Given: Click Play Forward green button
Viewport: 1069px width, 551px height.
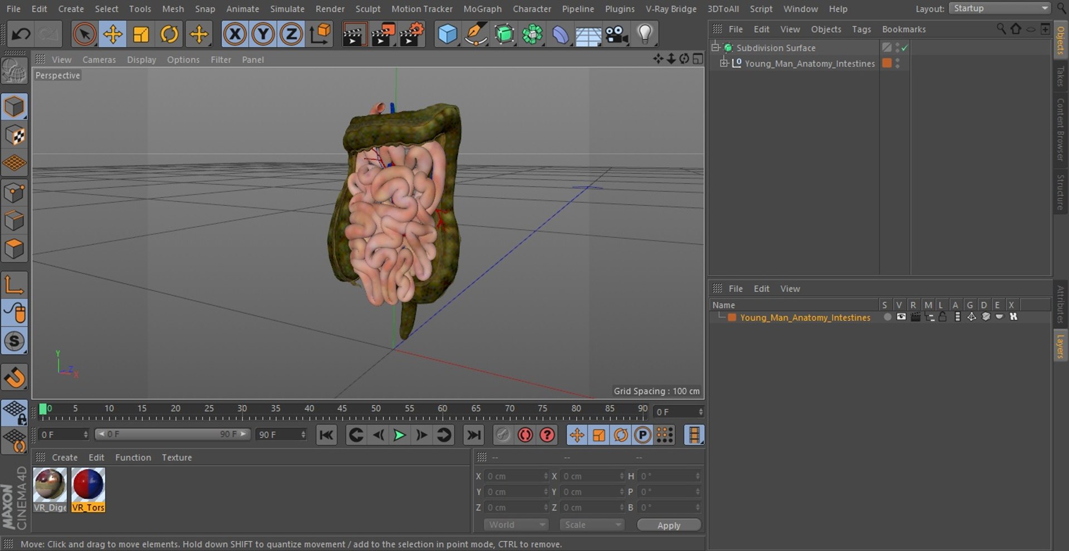Looking at the screenshot, I should coord(399,435).
